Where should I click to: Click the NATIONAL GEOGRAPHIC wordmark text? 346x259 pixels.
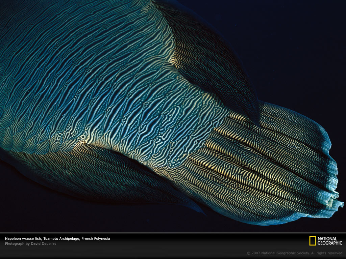[x=329, y=241]
